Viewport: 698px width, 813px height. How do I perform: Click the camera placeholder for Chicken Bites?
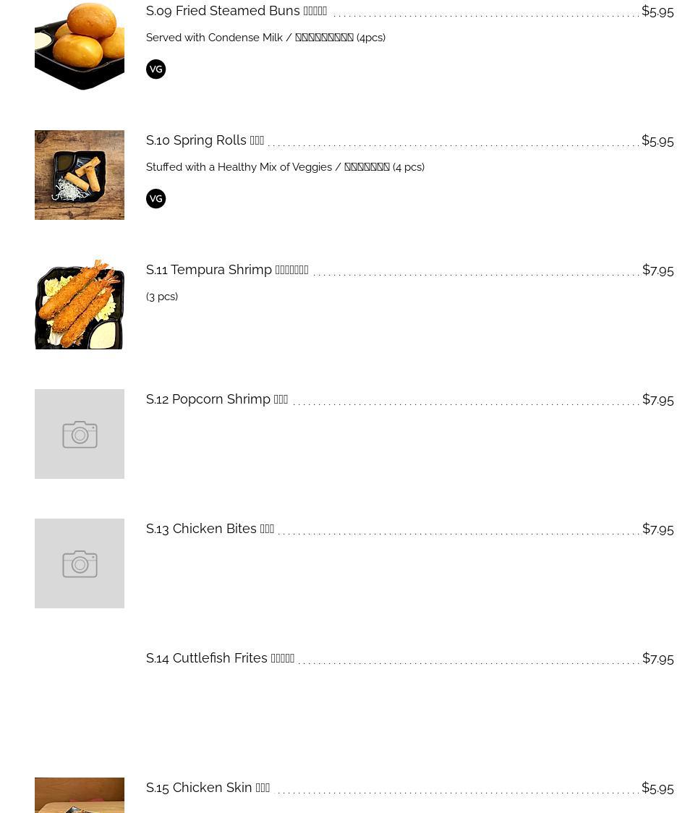(x=80, y=563)
